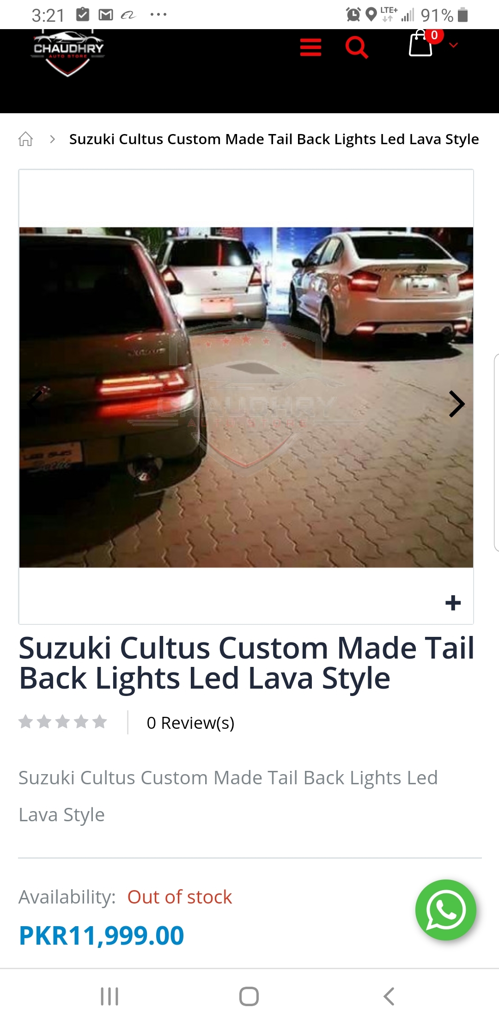Image resolution: width=499 pixels, height=1026 pixels.
Task: Tap the side panel handle at right edge
Action: click(496, 452)
